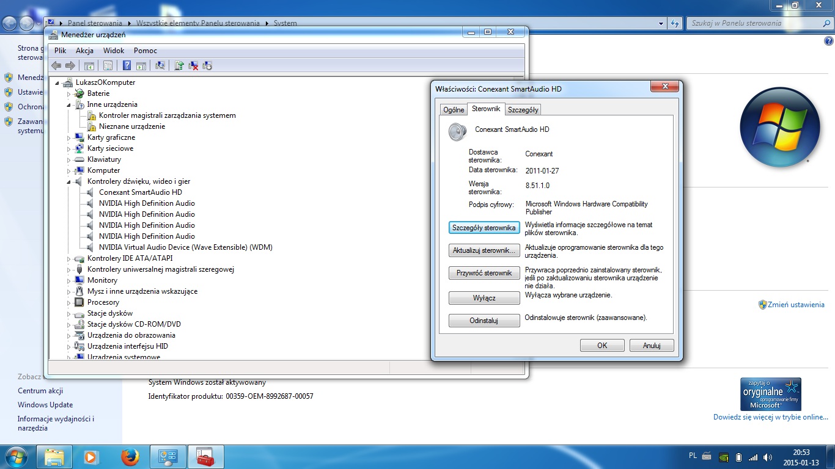
Task: Click the Szczegóły sterownika button
Action: (x=484, y=228)
